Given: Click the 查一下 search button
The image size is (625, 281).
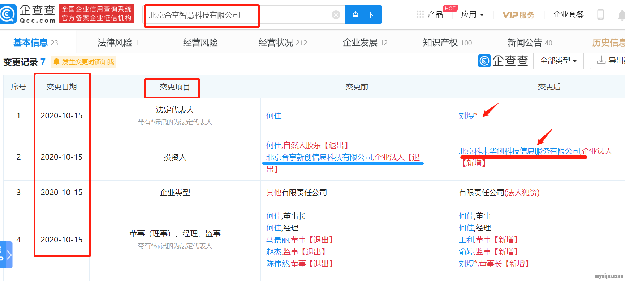Looking at the screenshot, I should click(363, 15).
